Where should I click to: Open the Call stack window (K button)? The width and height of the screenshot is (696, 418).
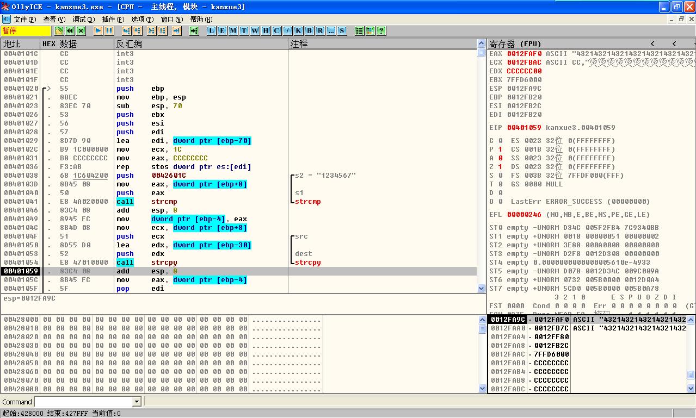[298, 31]
